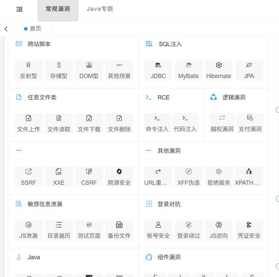Open the 登录绕过 item
Viewport: 279px width, 277px height.
point(188,230)
